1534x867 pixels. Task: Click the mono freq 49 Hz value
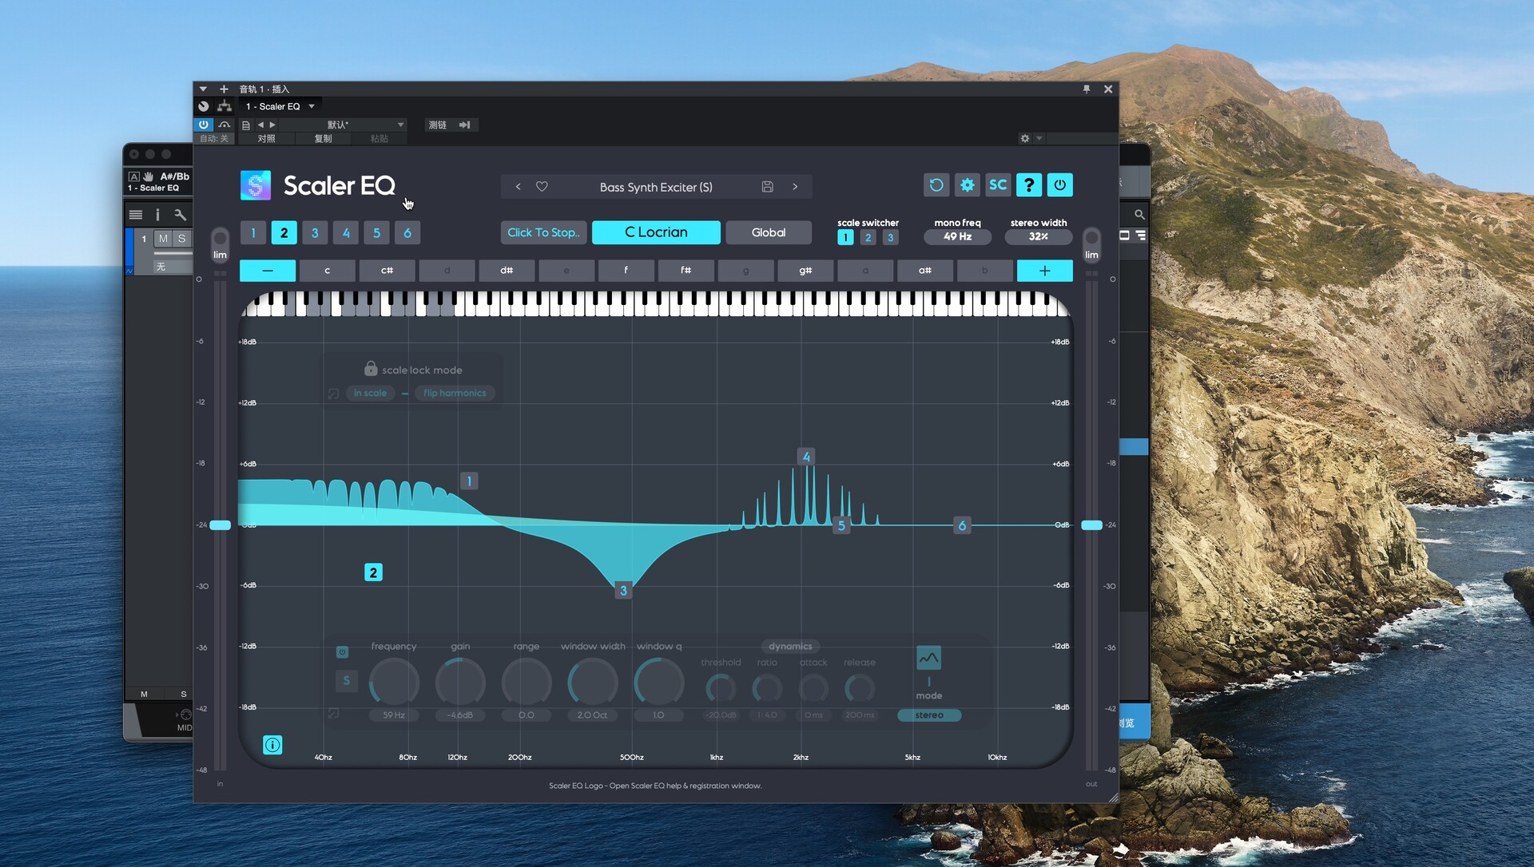tap(957, 236)
